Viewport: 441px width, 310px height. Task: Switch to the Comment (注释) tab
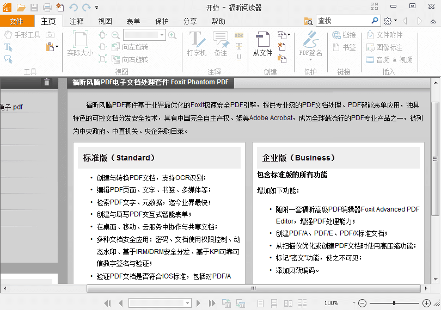pos(77,21)
